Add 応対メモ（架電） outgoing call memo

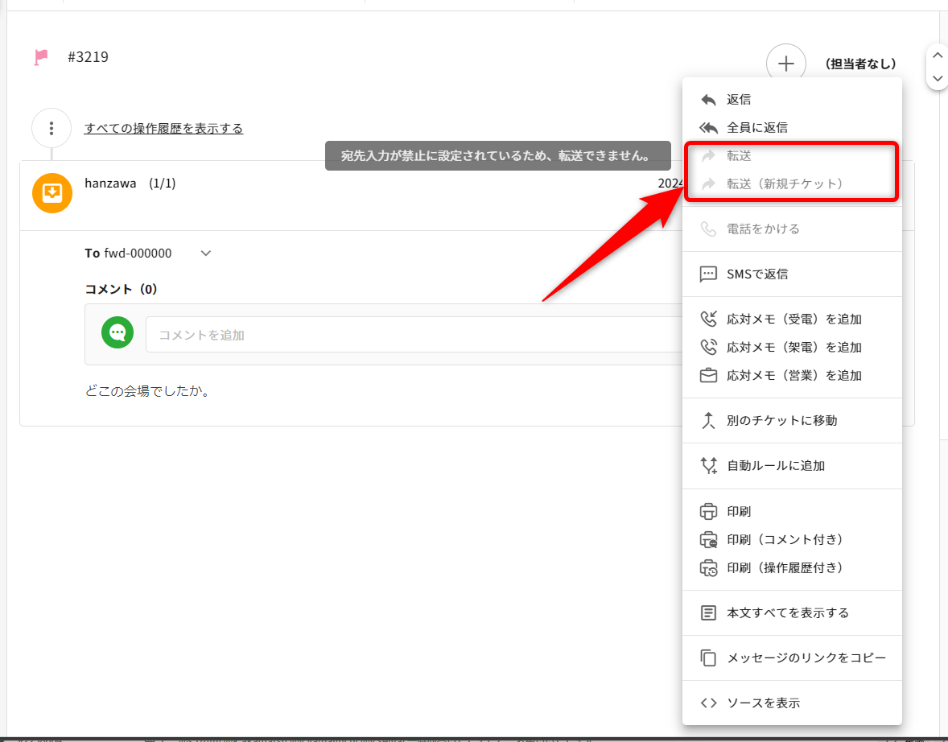coord(793,348)
